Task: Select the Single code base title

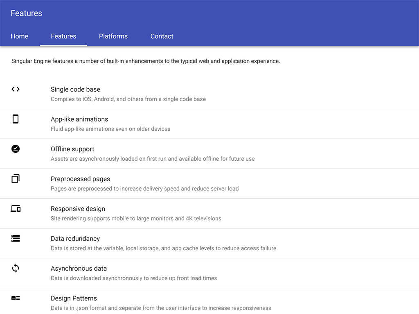Action: point(75,89)
